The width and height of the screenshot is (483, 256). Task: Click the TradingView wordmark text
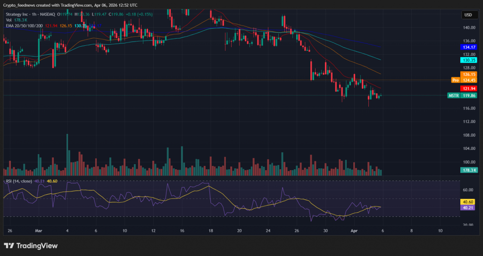click(x=36, y=246)
